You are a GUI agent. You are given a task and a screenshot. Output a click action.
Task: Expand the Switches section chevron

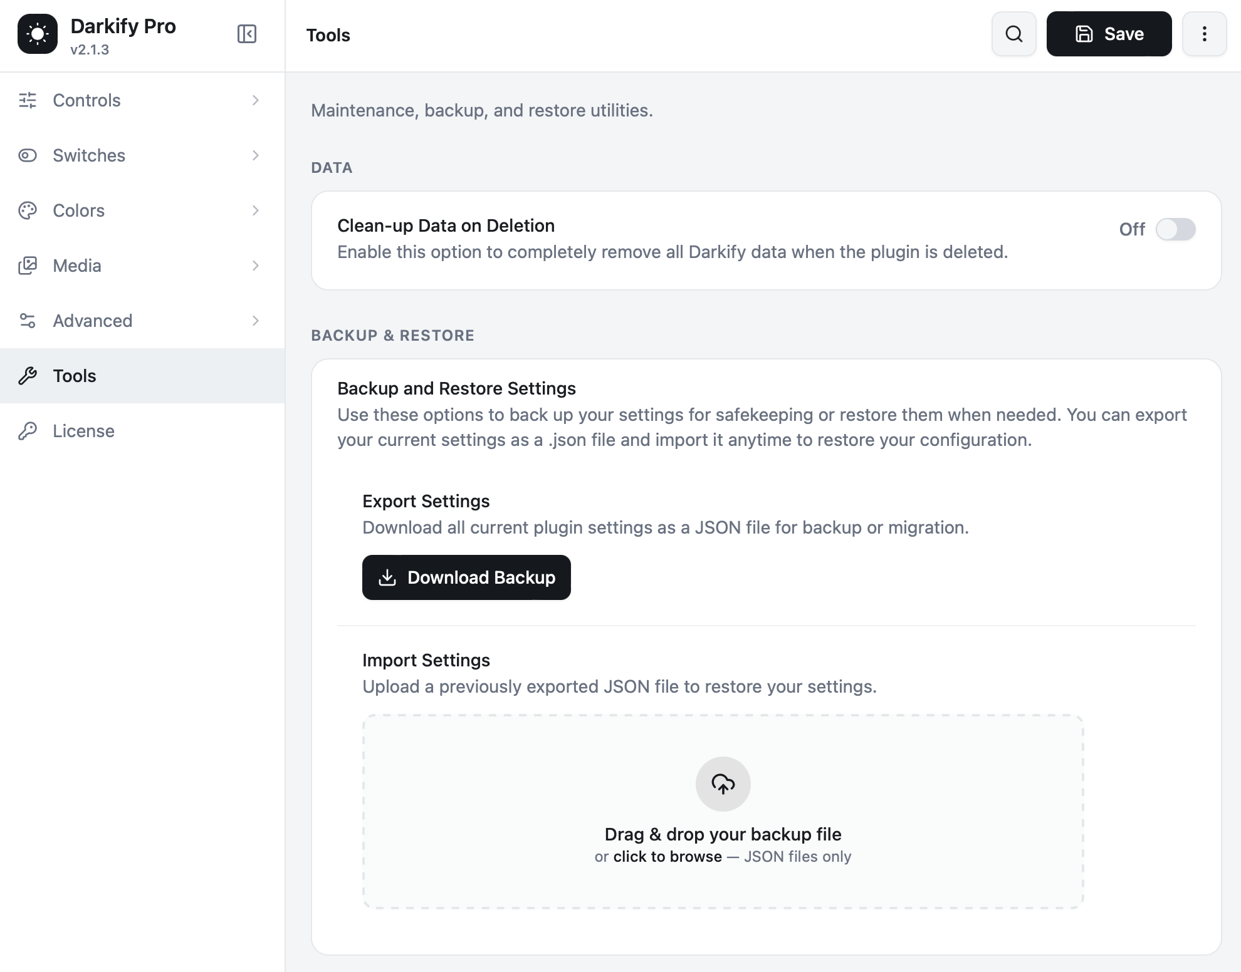pyautogui.click(x=256, y=155)
